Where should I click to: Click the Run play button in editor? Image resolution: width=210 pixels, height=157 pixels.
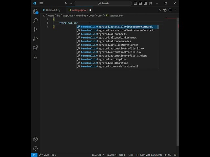click(160, 10)
